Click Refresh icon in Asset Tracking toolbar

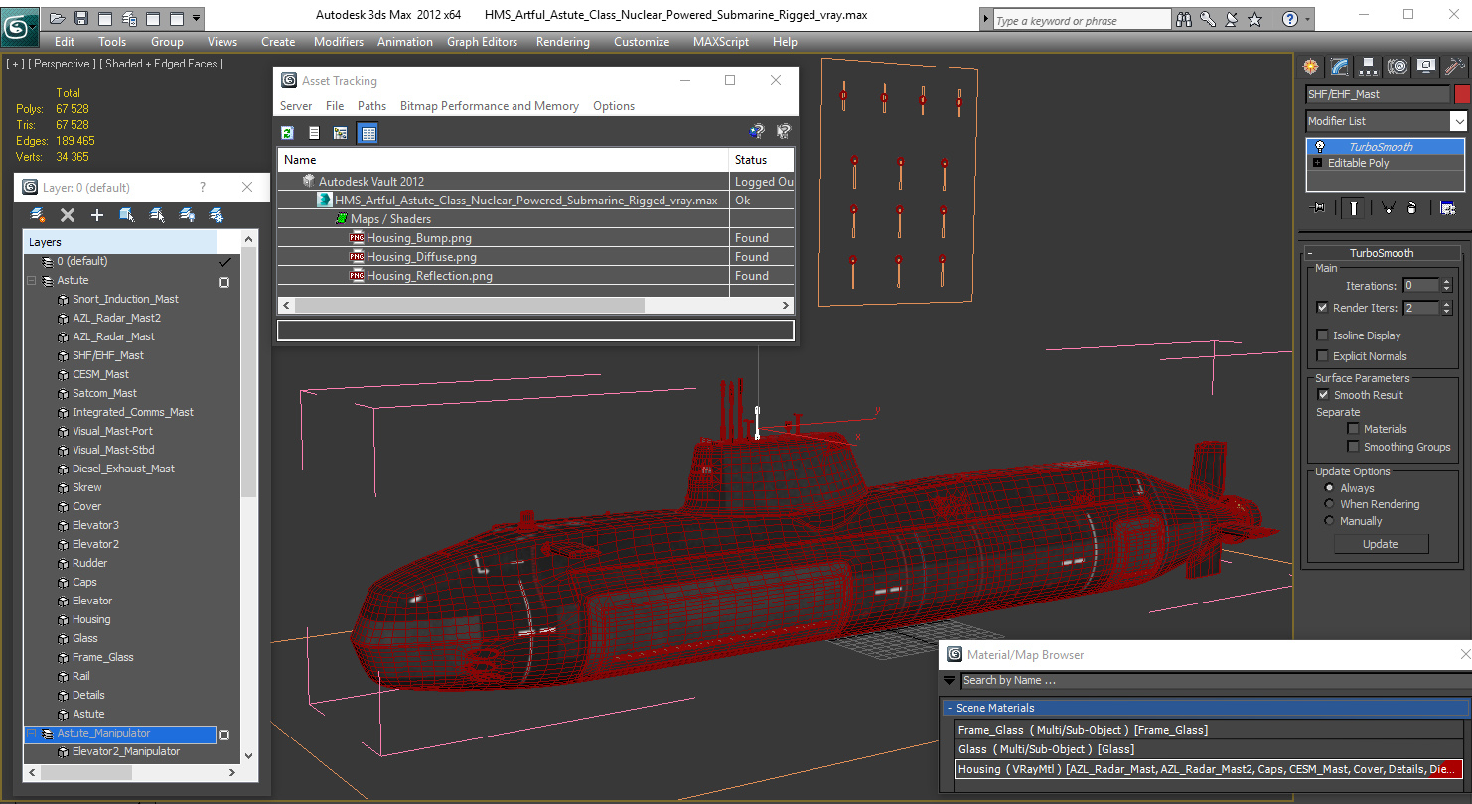pos(287,133)
